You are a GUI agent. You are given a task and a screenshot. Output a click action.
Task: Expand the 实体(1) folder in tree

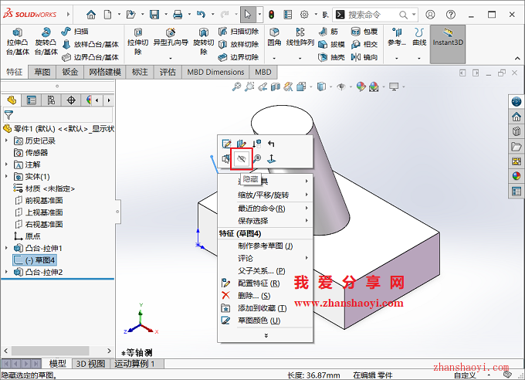pos(8,177)
